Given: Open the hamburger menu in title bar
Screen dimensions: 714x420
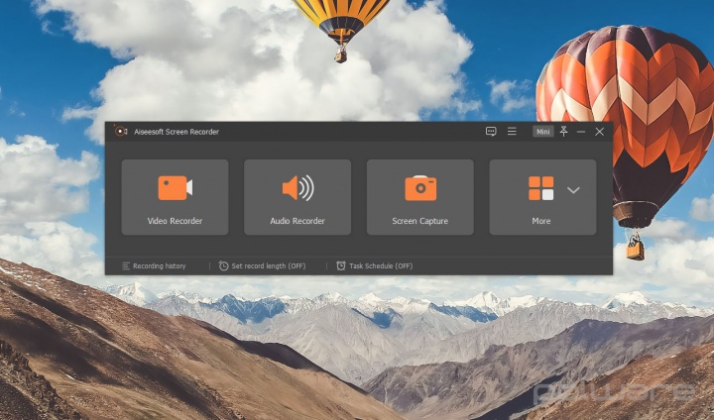Looking at the screenshot, I should [512, 132].
